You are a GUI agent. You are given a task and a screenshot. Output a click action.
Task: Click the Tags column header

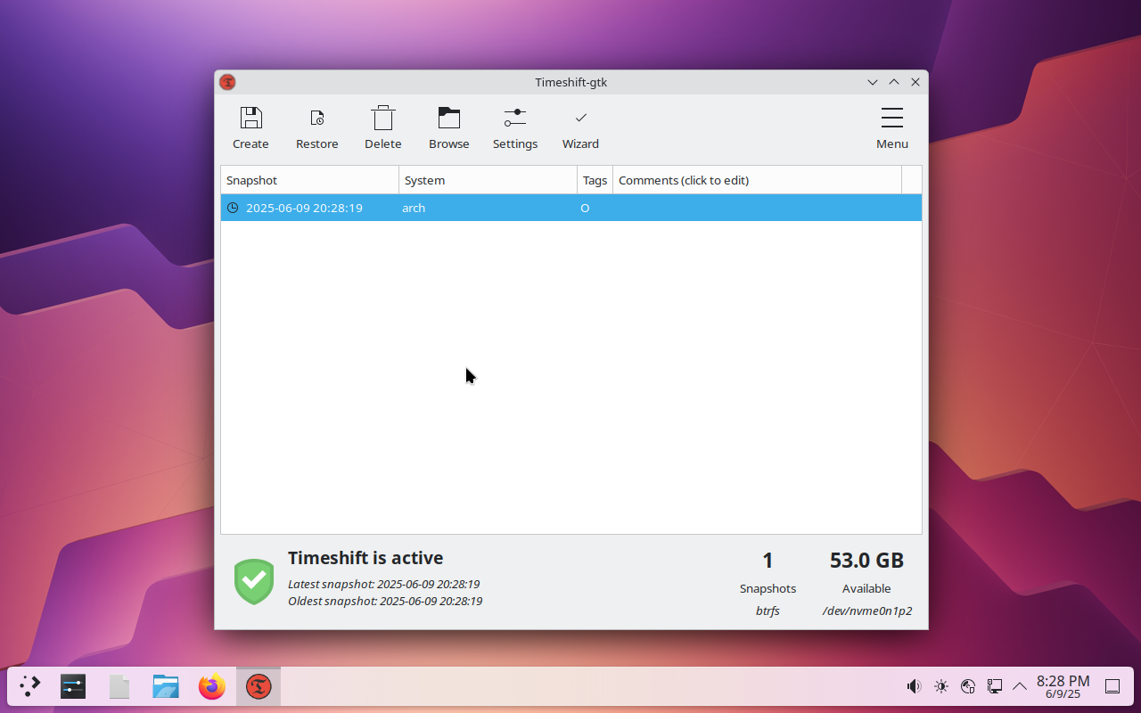(x=595, y=180)
